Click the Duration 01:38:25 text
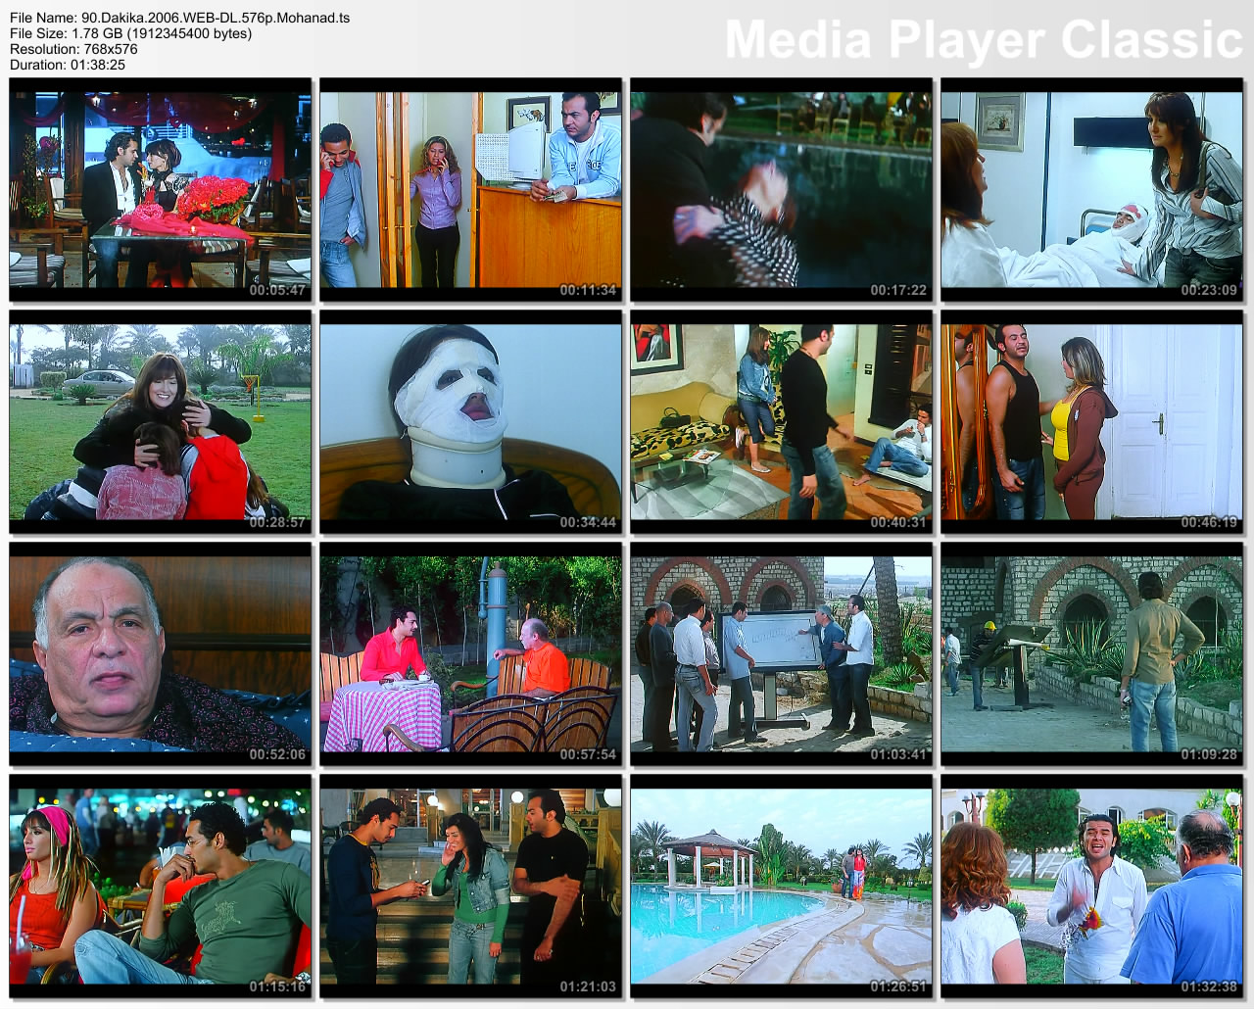This screenshot has height=1009, width=1254. 68,65
